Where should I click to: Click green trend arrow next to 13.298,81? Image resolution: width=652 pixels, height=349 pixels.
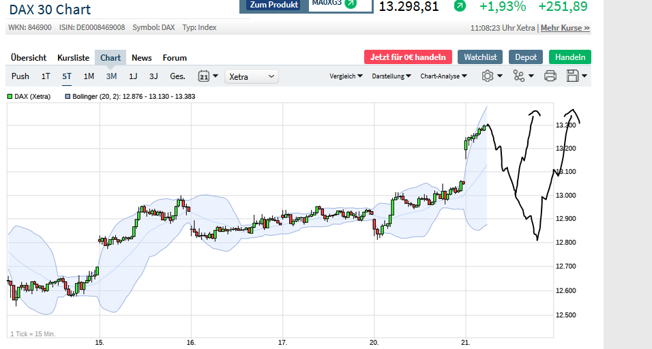point(460,6)
